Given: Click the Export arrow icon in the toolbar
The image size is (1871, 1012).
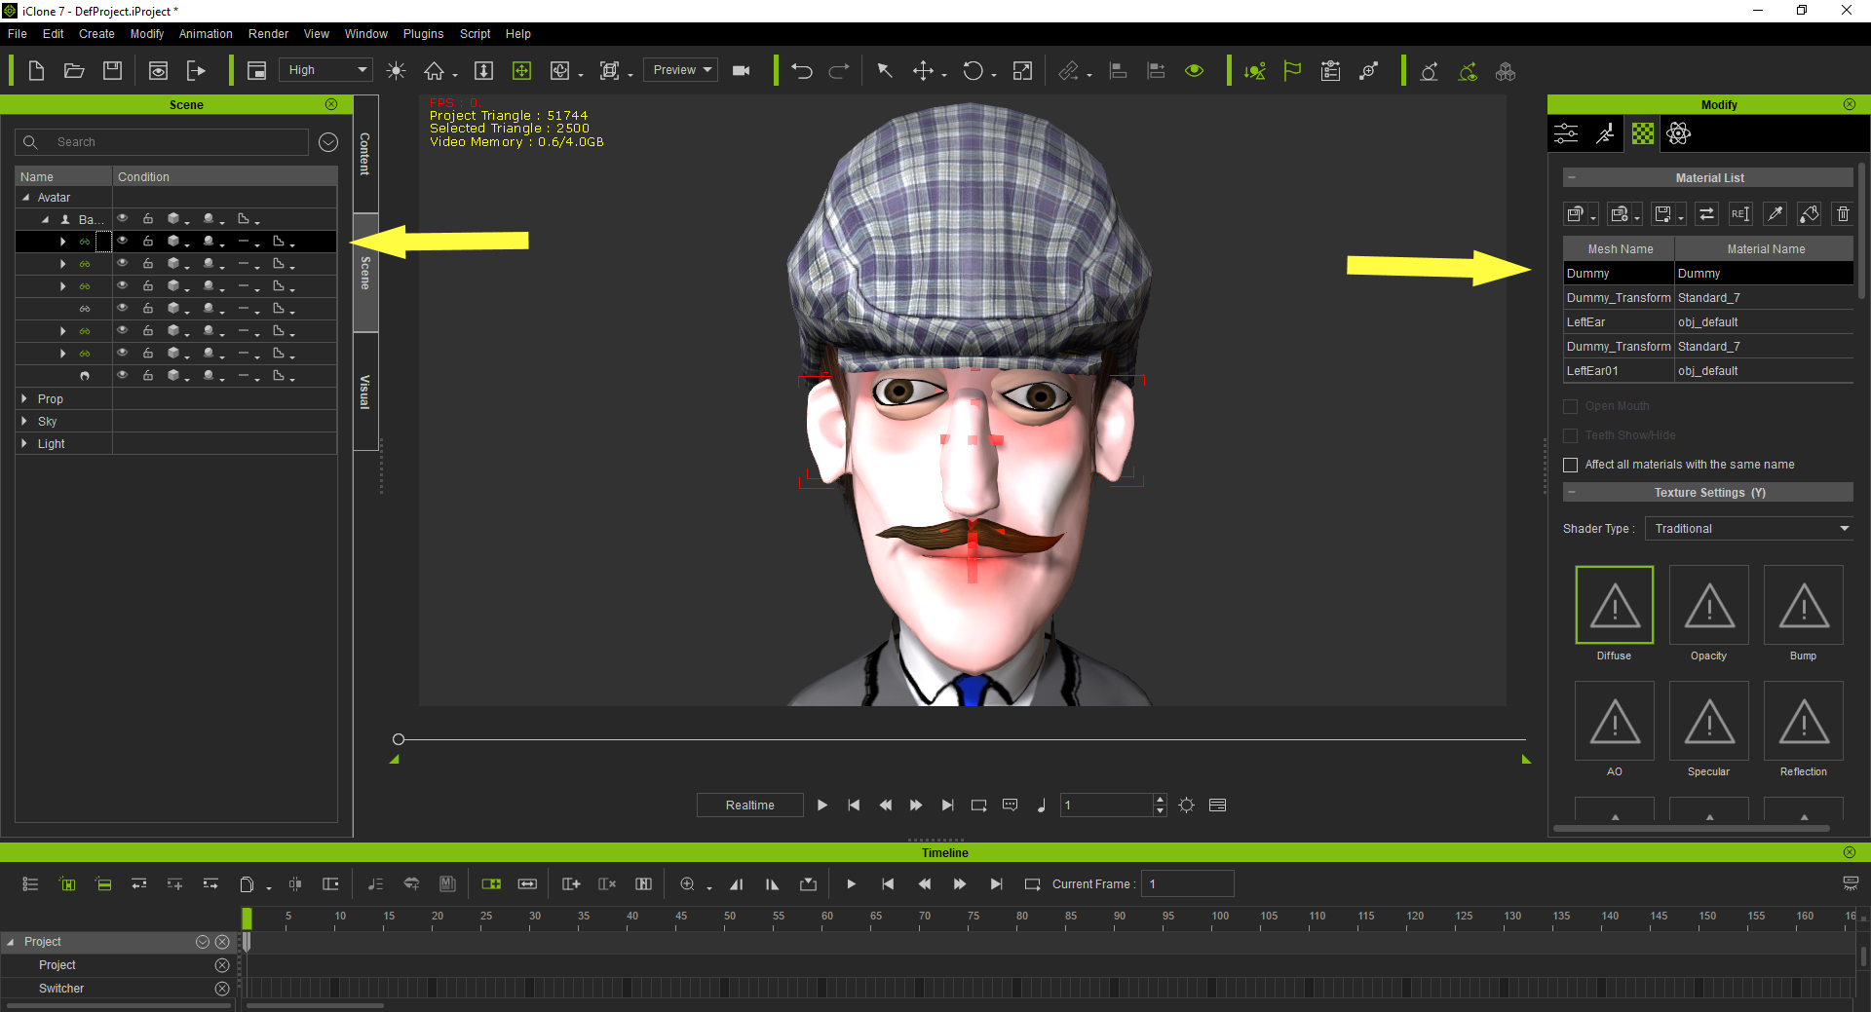Looking at the screenshot, I should (x=196, y=71).
